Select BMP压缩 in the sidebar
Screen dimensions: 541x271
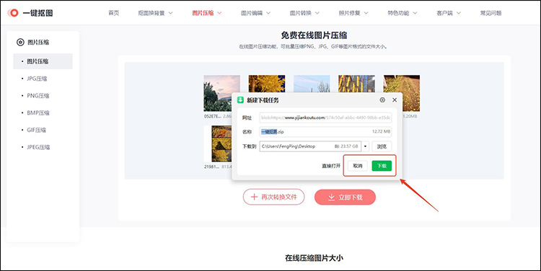click(38, 112)
